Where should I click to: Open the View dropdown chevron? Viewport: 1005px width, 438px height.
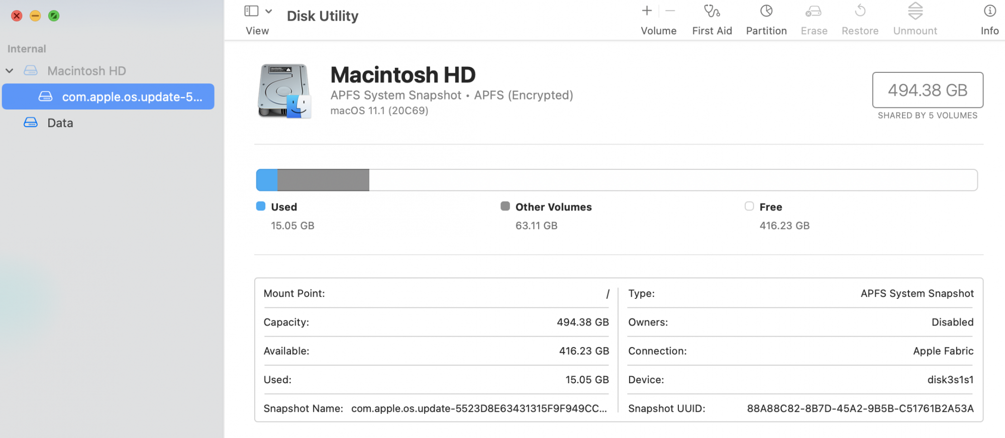pos(269,11)
